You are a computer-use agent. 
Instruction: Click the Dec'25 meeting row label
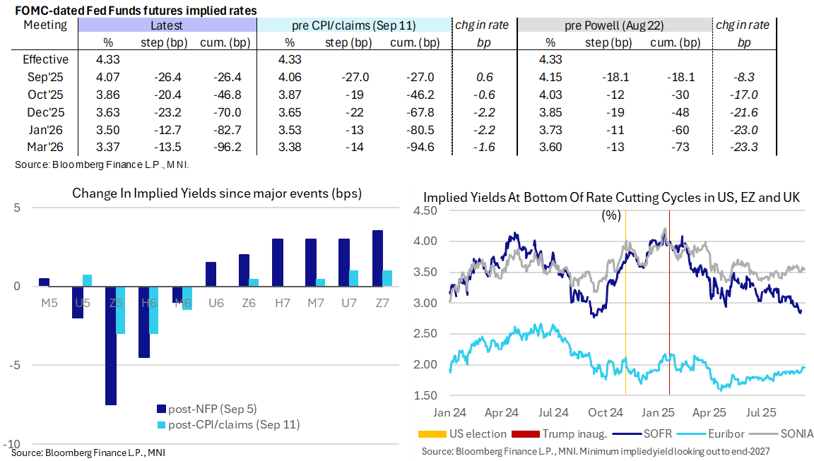[x=47, y=111]
